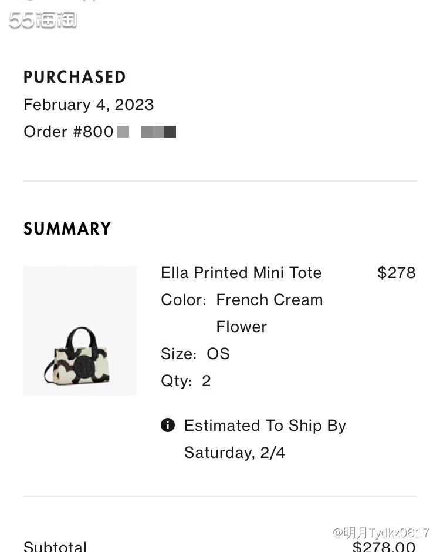Click the Subtotal label
Screen dimensions: 440x552
point(55,546)
